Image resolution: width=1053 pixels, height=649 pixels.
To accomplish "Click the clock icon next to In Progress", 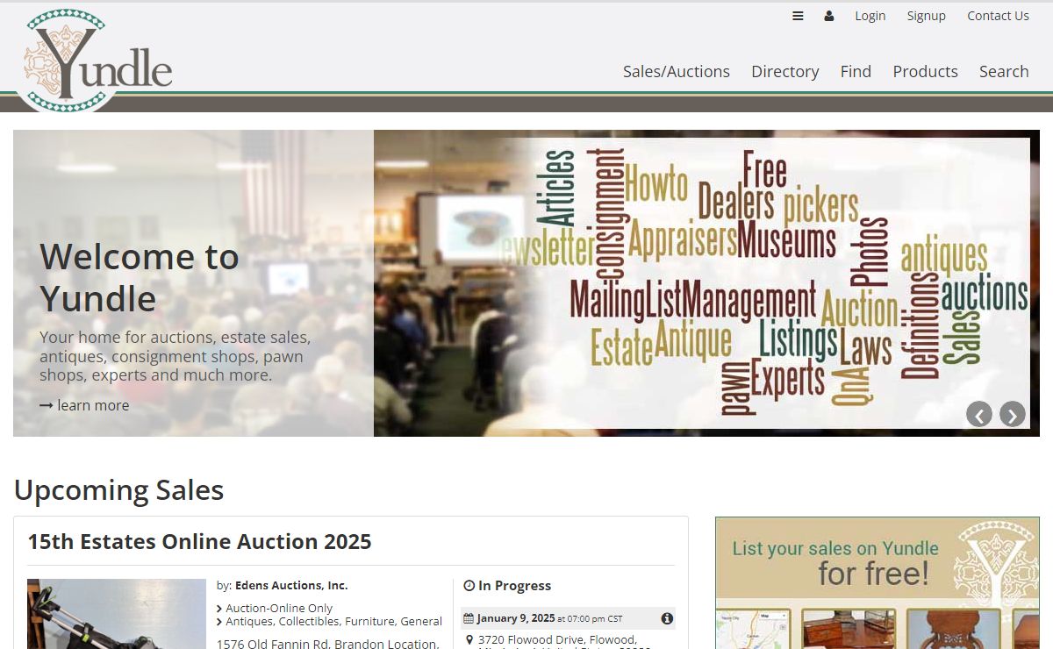I will [469, 586].
